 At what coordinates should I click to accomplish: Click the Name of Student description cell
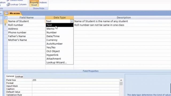coord(122,21)
